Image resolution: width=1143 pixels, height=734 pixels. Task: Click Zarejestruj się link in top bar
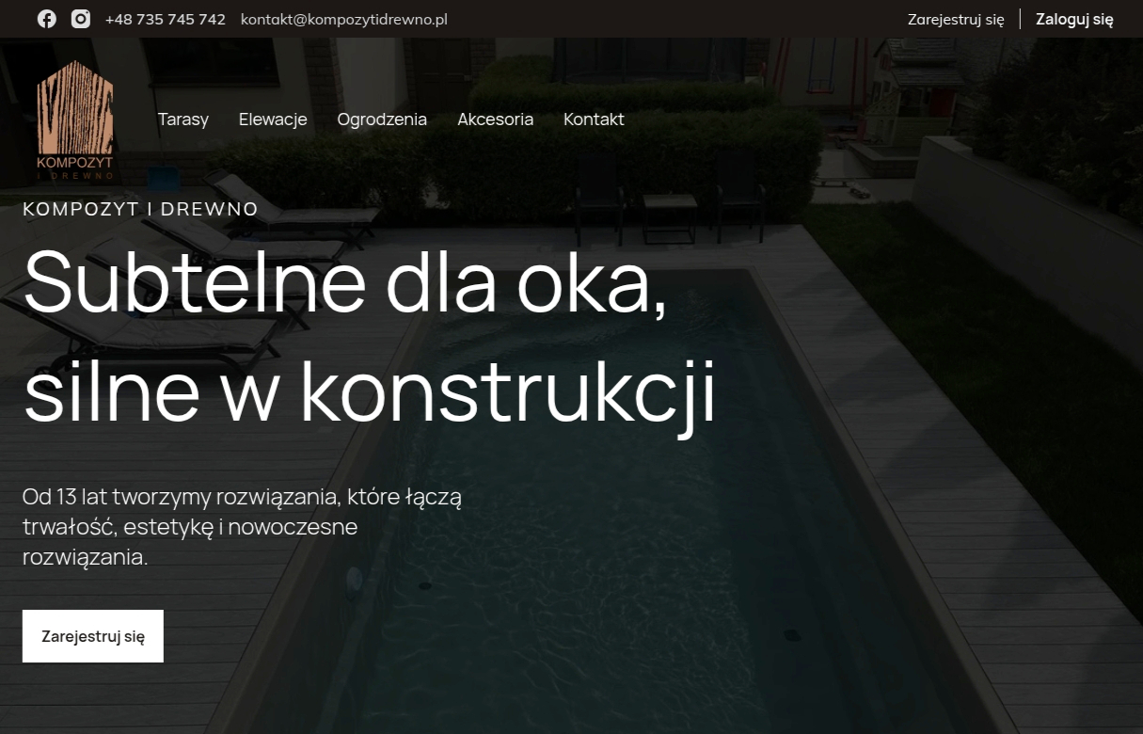pyautogui.click(x=956, y=19)
